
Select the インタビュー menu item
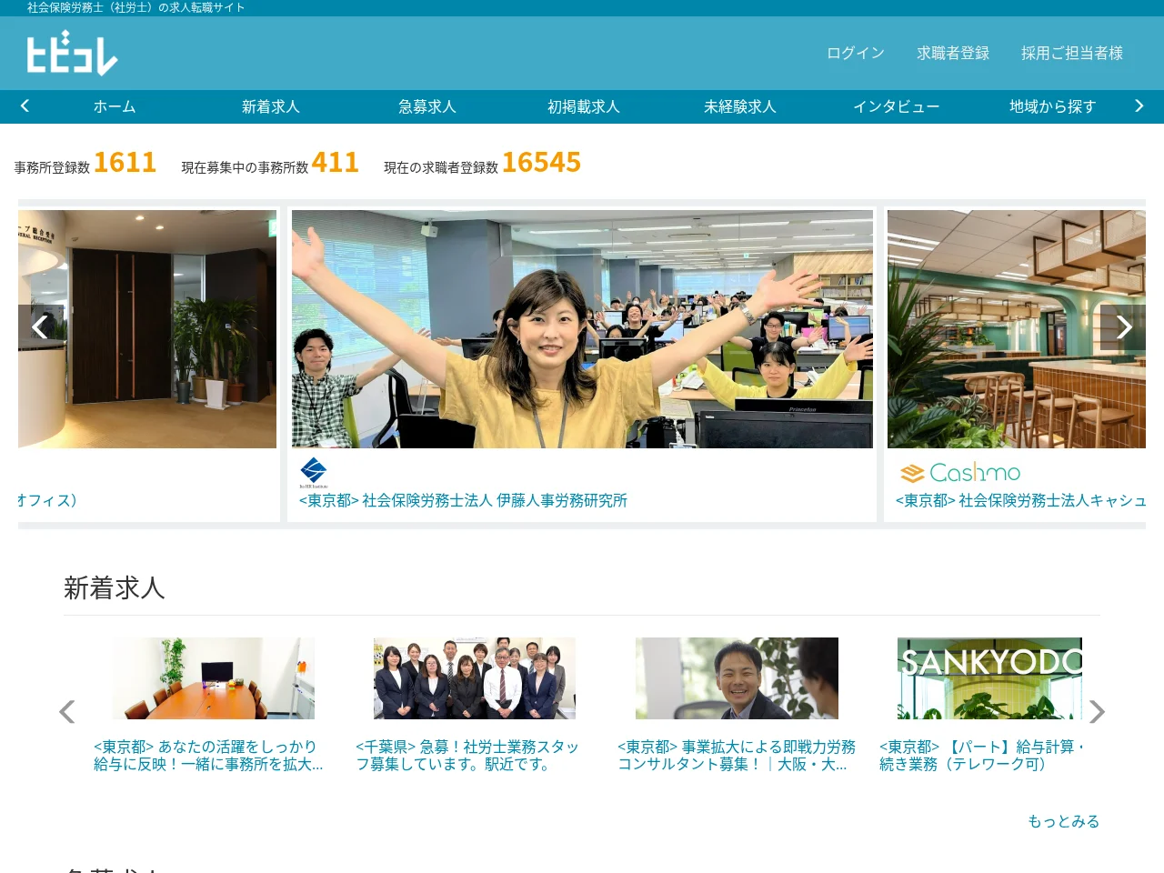897,106
